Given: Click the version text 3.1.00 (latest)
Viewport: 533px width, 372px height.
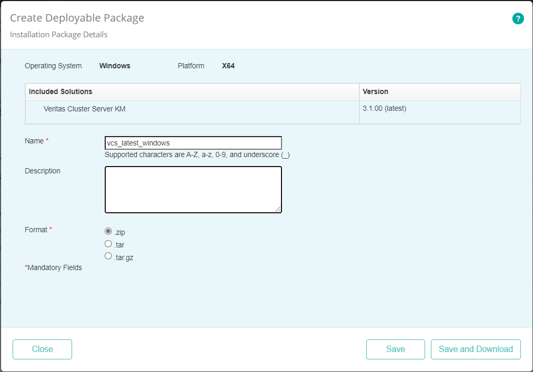Looking at the screenshot, I should [382, 108].
